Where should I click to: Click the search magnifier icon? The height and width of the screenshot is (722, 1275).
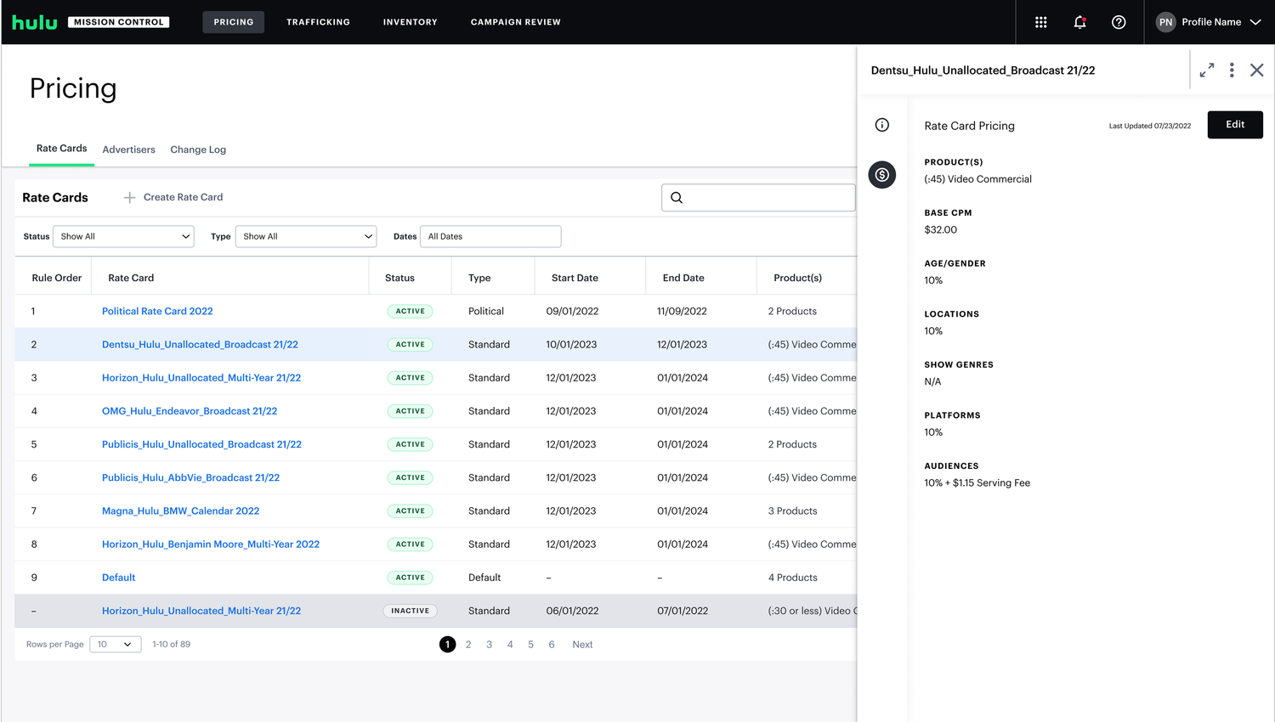coord(676,197)
